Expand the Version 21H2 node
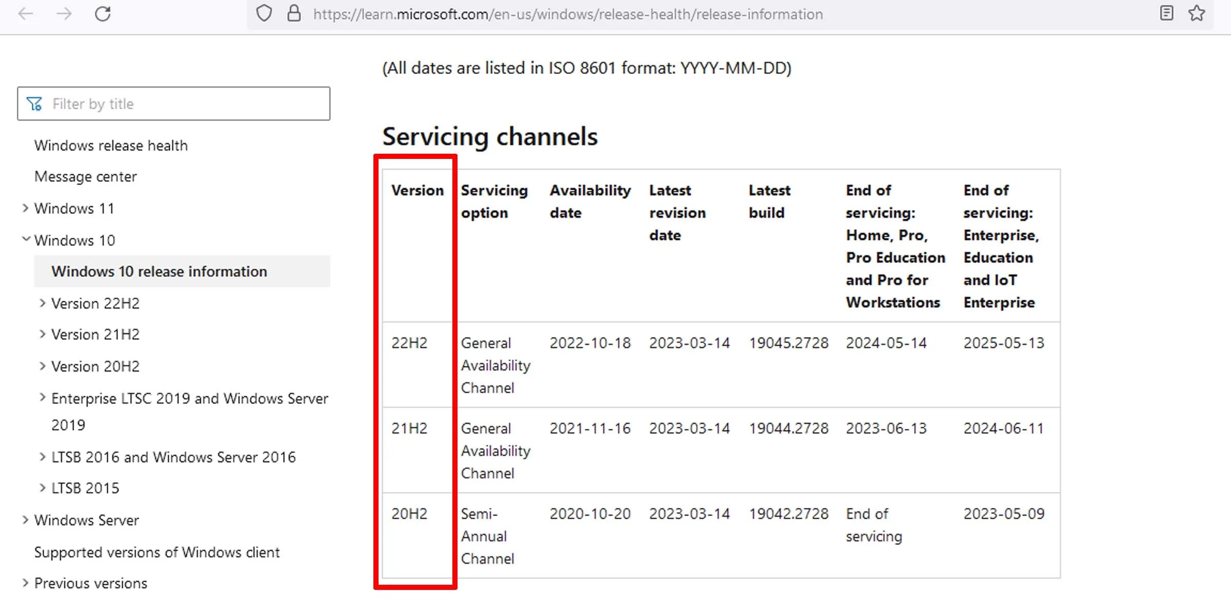The height and width of the screenshot is (615, 1231). click(43, 334)
